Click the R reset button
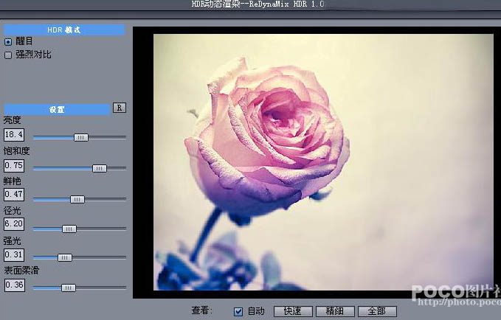This screenshot has width=501, height=320. pos(120,108)
